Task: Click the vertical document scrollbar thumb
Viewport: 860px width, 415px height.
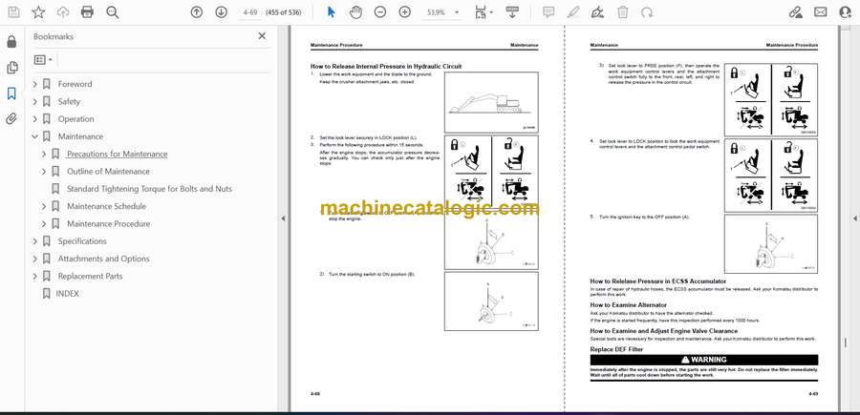Action: (x=846, y=343)
